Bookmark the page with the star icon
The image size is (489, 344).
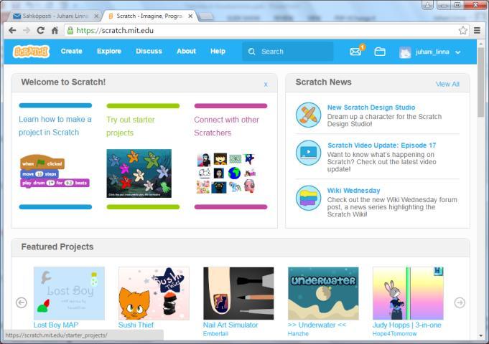pyautogui.click(x=463, y=31)
